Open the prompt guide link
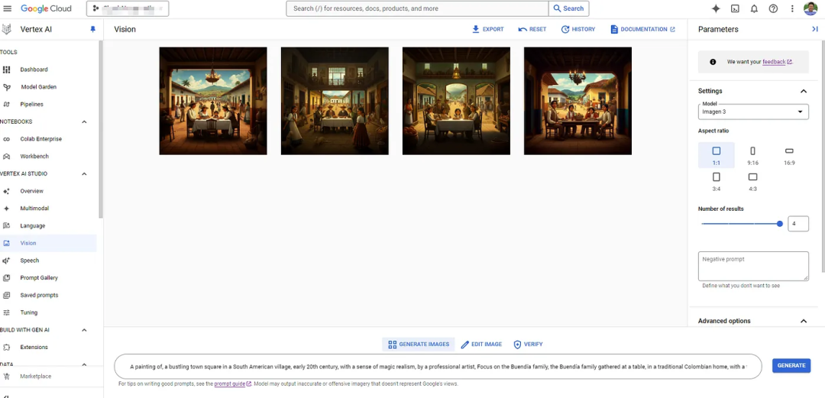The height and width of the screenshot is (398, 825). coord(232,383)
